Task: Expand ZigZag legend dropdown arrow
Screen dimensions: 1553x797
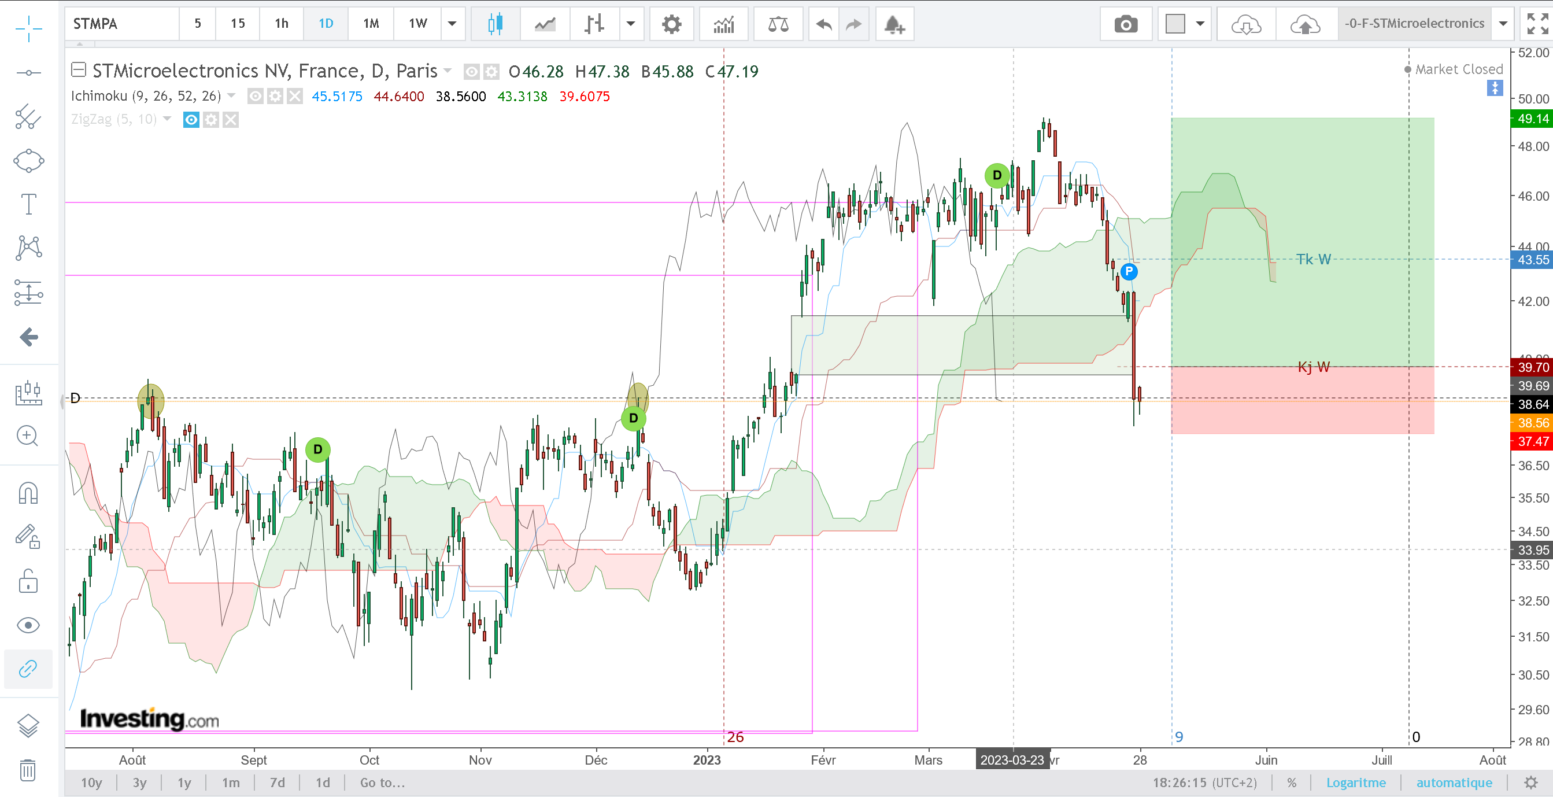Action: point(167,119)
